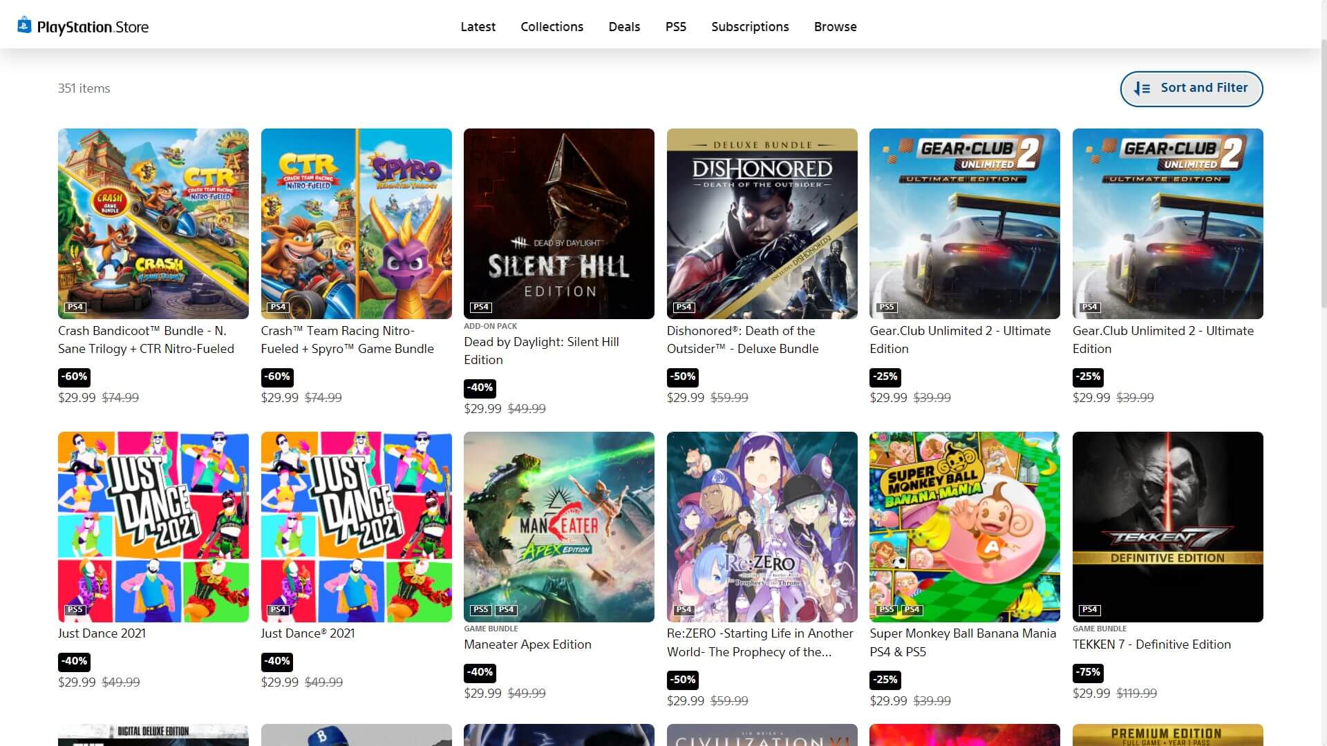Click the sort icon in Sort and Filter
This screenshot has width=1327, height=746.
click(1142, 88)
